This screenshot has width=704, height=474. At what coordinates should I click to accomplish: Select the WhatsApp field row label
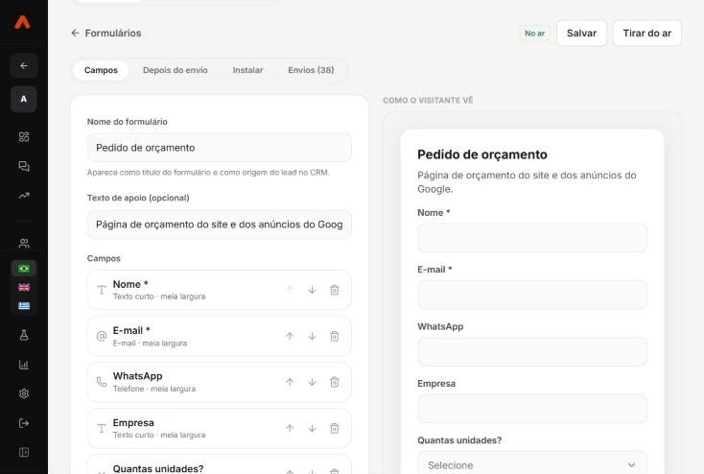click(x=137, y=376)
